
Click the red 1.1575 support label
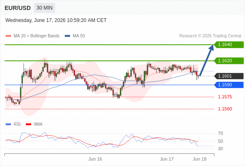225,97
